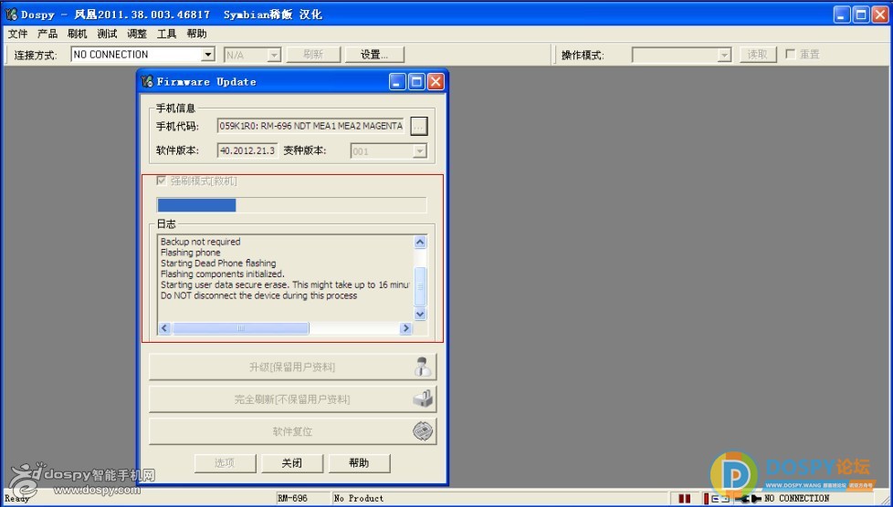Viewport: 893px width, 507px height.
Task: Click the 帮助 help button in dialog
Action: click(x=360, y=463)
